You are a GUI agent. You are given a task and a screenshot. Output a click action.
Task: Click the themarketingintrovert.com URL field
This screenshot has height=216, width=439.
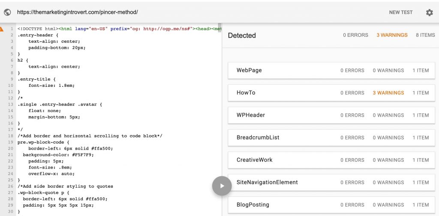point(78,12)
